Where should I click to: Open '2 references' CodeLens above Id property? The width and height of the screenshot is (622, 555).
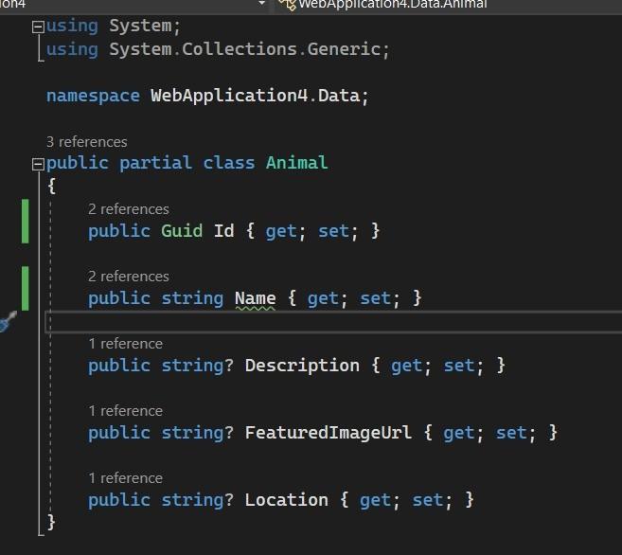(x=129, y=209)
